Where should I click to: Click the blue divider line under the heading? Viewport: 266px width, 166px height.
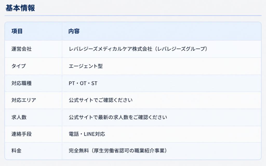(133, 16)
